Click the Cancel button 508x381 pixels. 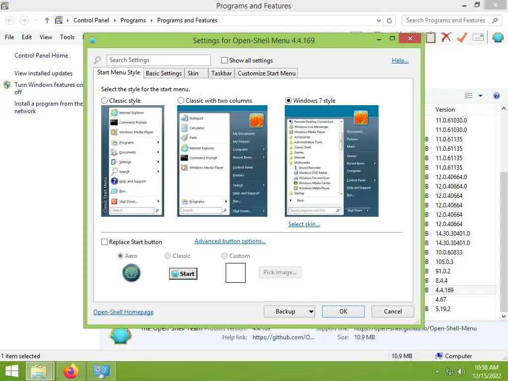pos(393,312)
